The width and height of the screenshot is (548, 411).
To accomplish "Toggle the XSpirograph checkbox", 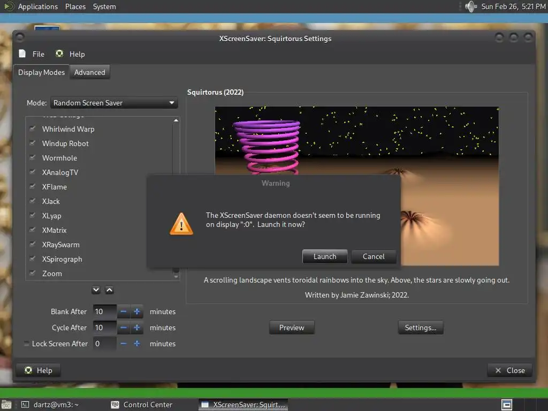I will tap(33, 258).
